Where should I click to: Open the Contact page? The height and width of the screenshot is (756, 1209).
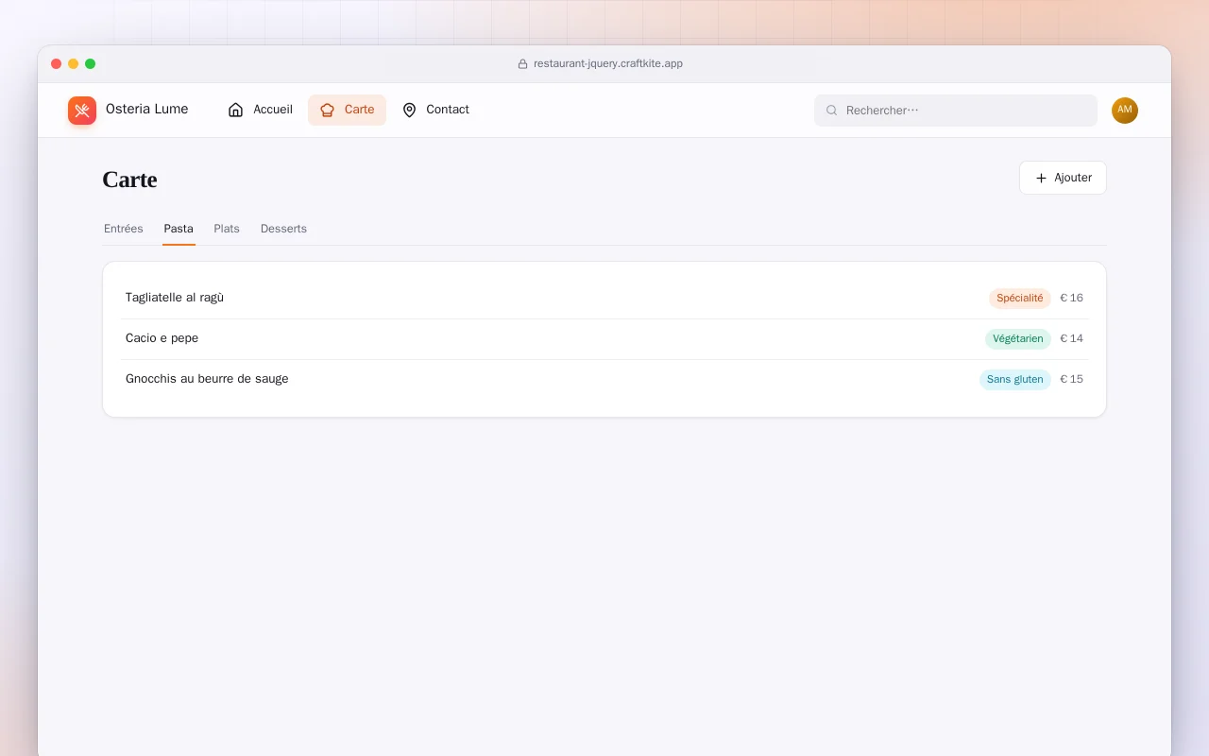tap(435, 110)
